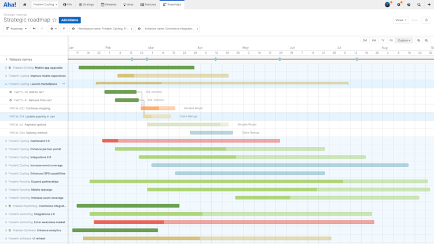434x244 pixels.
Task: Open the settings gear in top bar
Action: tap(399, 5)
